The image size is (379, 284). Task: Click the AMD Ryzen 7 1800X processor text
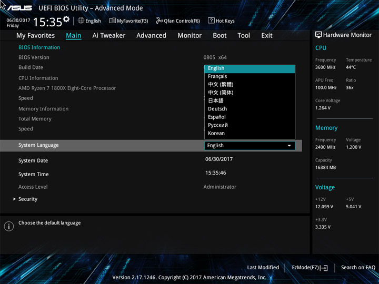(67, 88)
